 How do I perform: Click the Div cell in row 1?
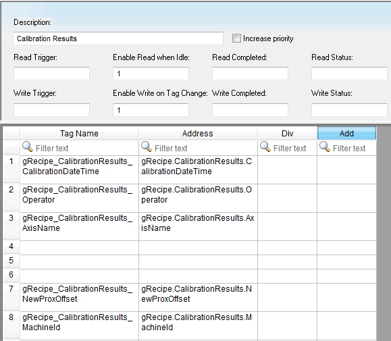coord(287,169)
